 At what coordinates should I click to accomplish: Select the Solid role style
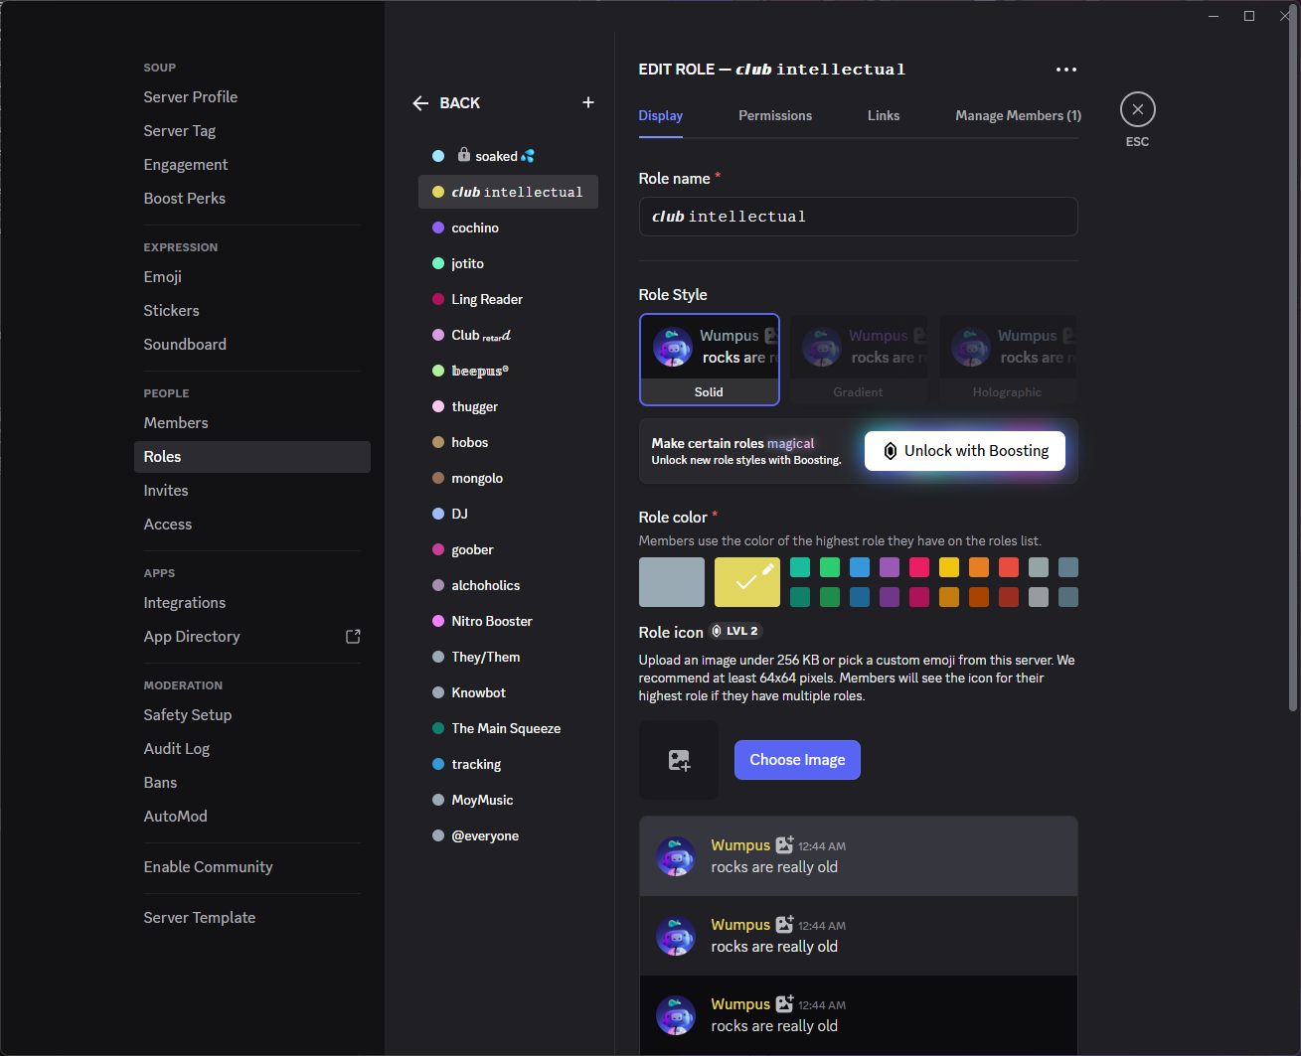pyautogui.click(x=709, y=360)
